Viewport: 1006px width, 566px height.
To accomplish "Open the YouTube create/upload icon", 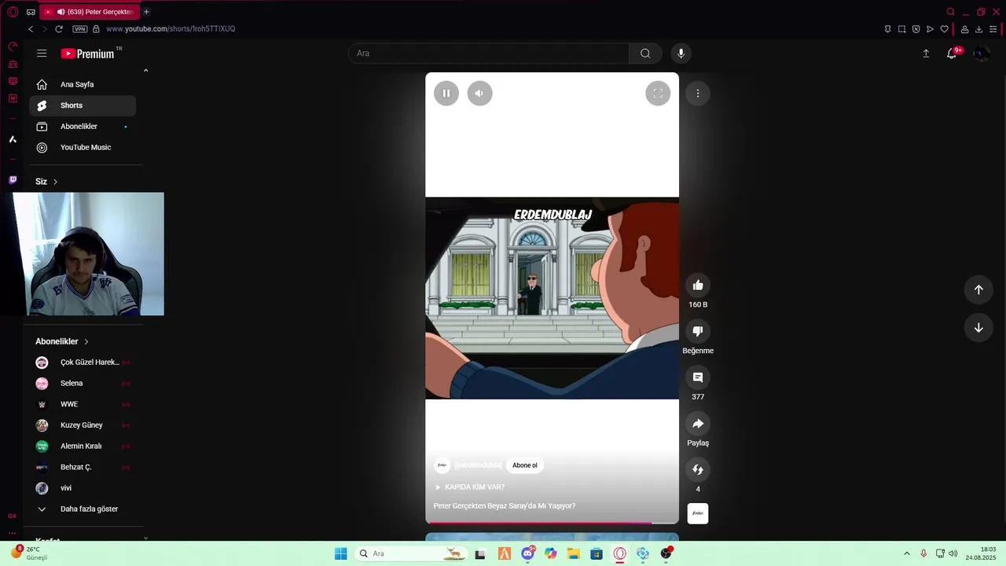I will click(x=926, y=53).
